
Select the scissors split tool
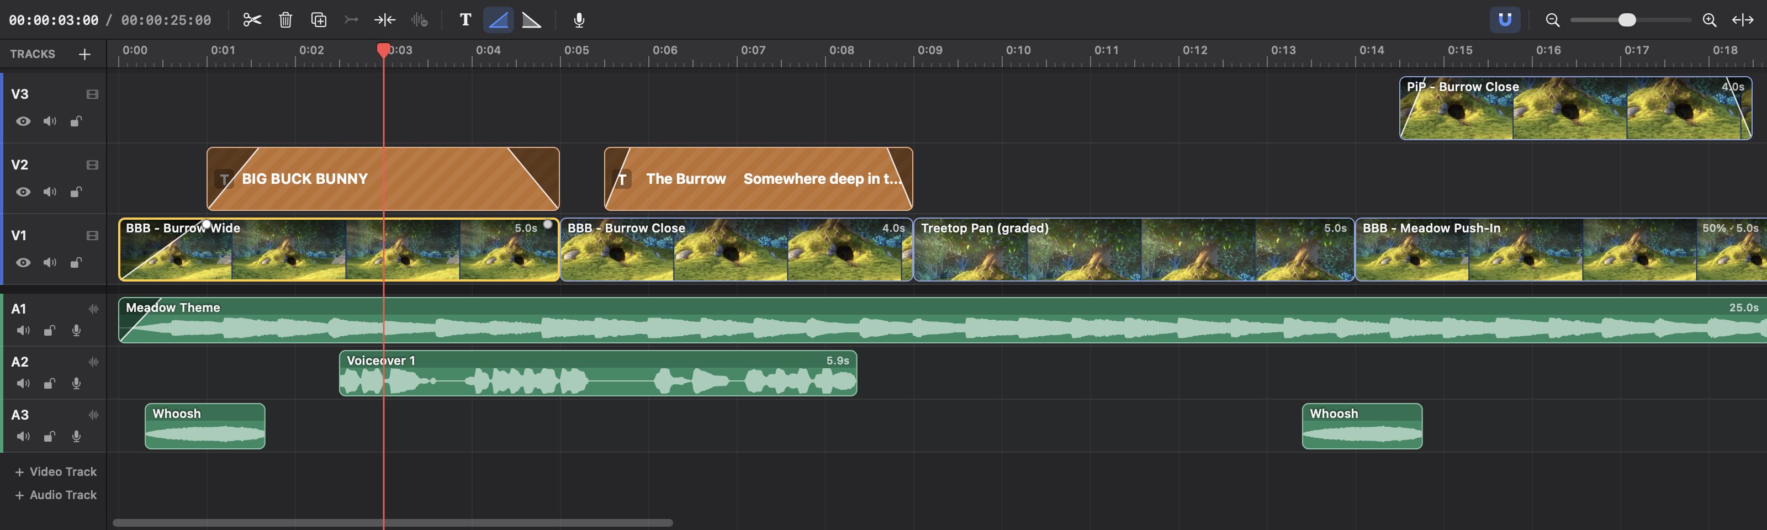tap(252, 20)
